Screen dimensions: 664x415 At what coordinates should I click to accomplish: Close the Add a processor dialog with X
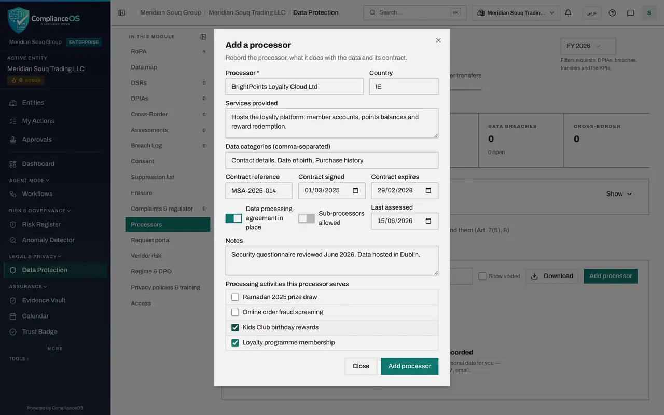[x=438, y=40]
